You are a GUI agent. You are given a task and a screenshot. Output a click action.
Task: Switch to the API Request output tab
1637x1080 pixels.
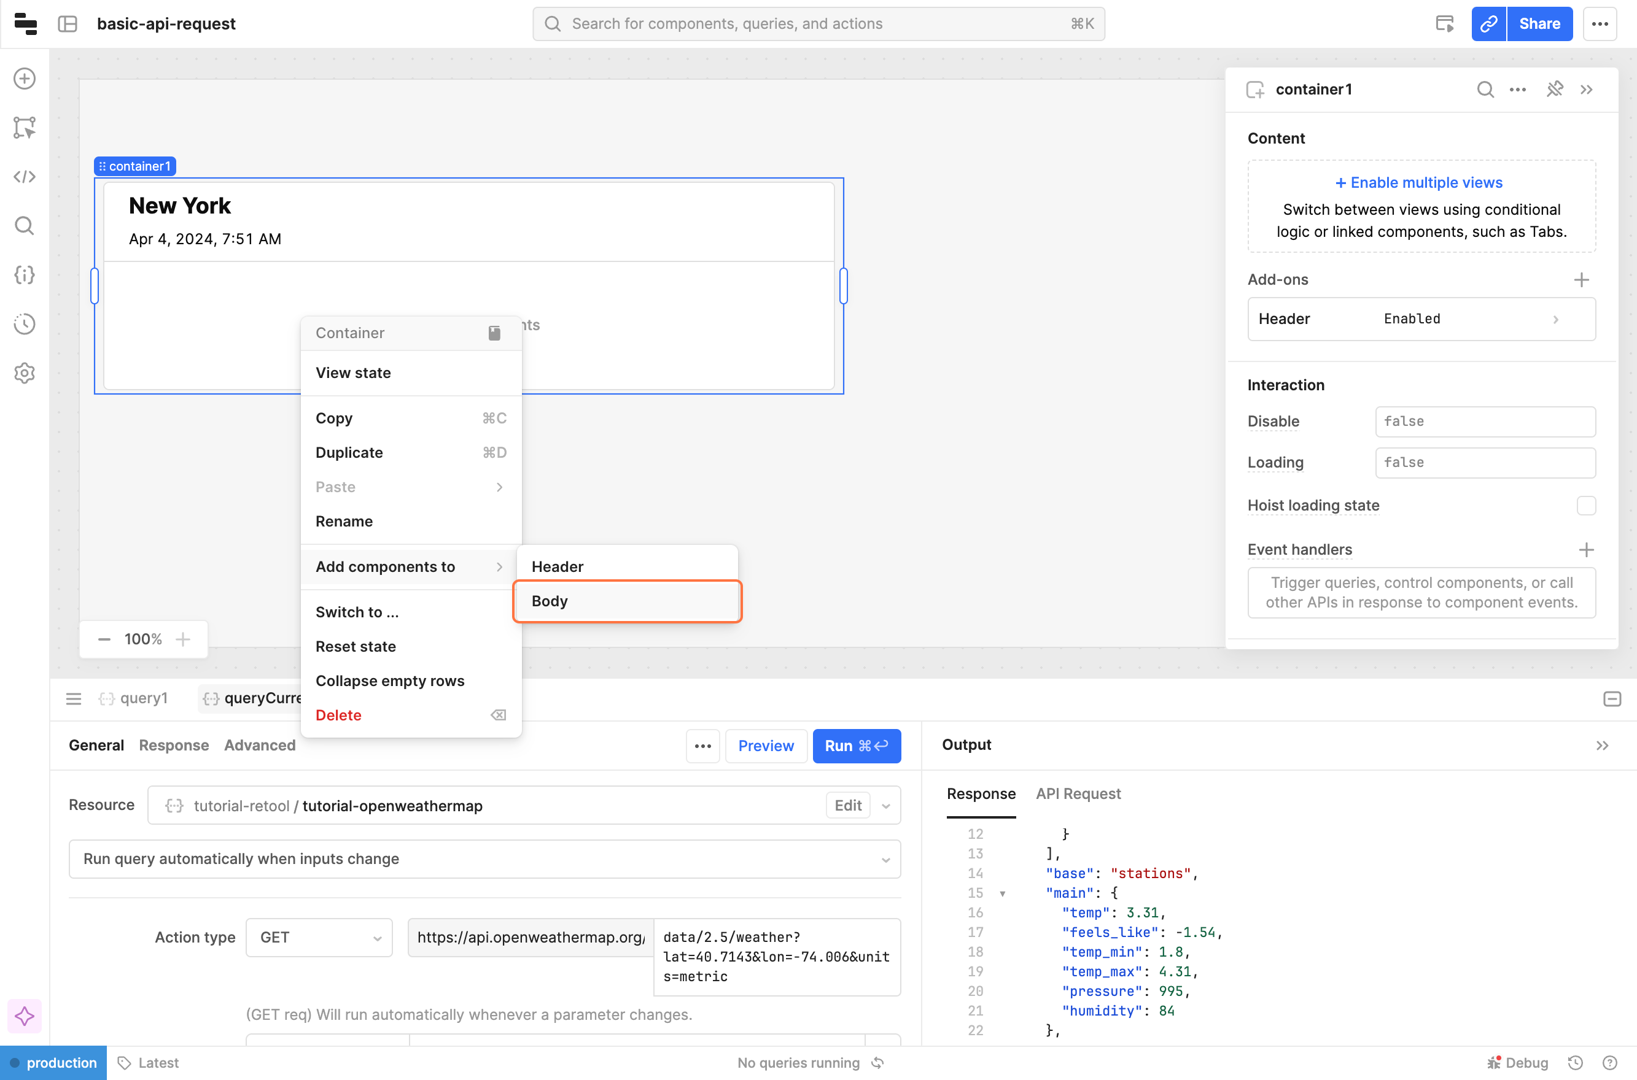pos(1078,794)
